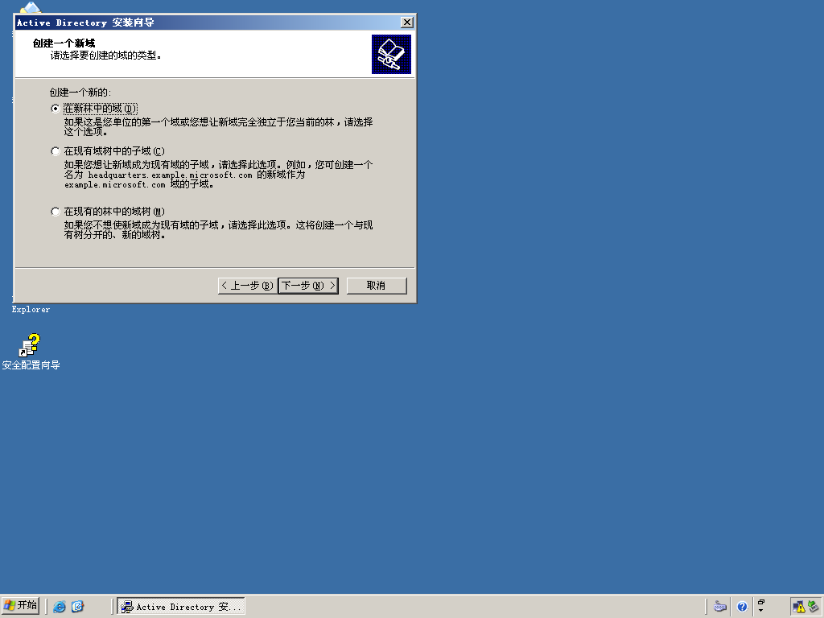824x618 pixels.
Task: Activate the Active Directory taskbar button
Action: [x=181, y=607]
